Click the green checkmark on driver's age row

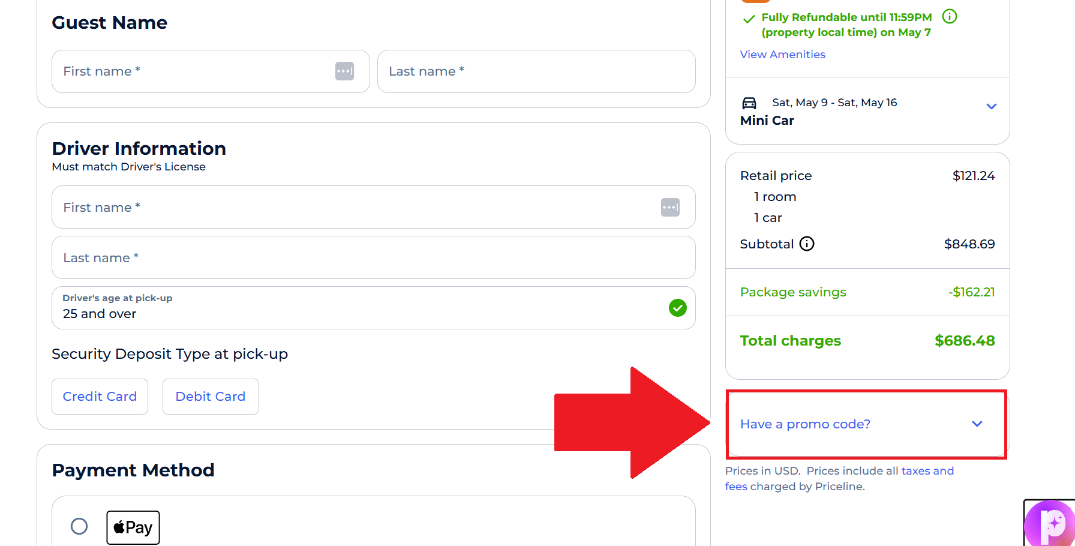[x=678, y=308]
